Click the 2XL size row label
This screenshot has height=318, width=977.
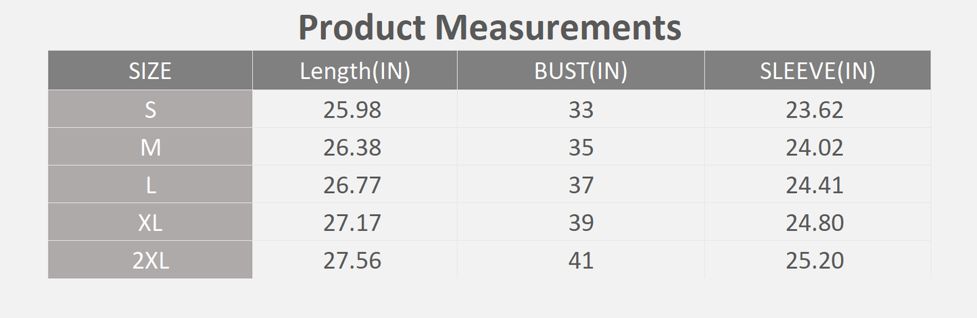pos(150,260)
